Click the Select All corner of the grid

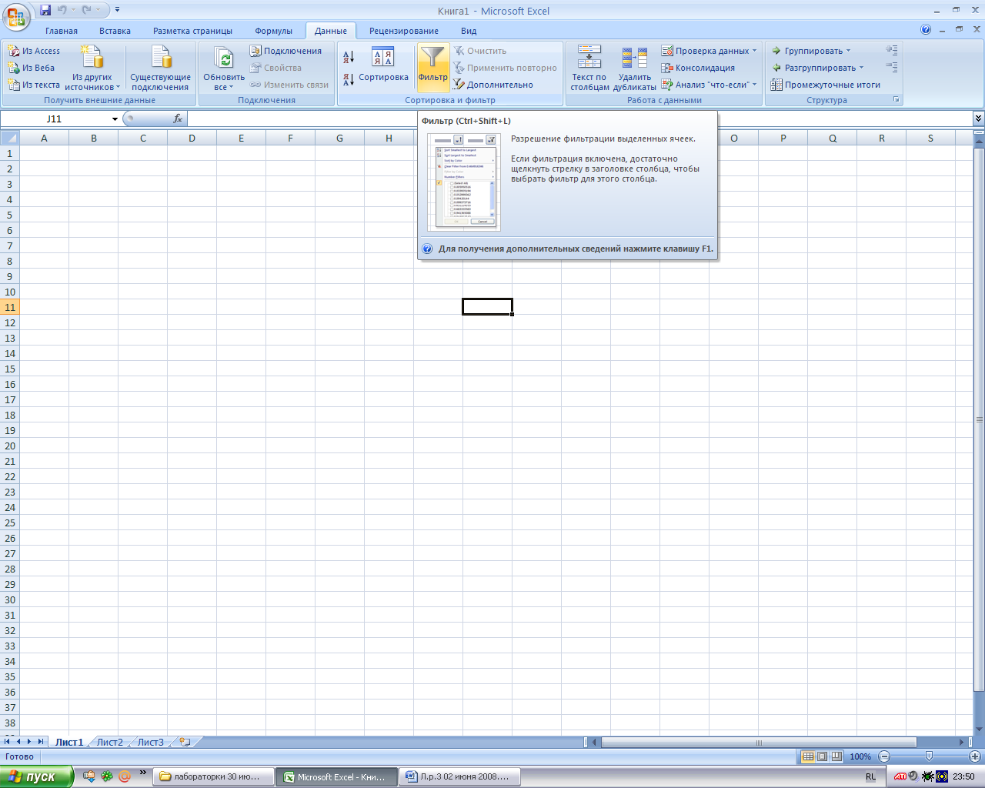[9, 139]
